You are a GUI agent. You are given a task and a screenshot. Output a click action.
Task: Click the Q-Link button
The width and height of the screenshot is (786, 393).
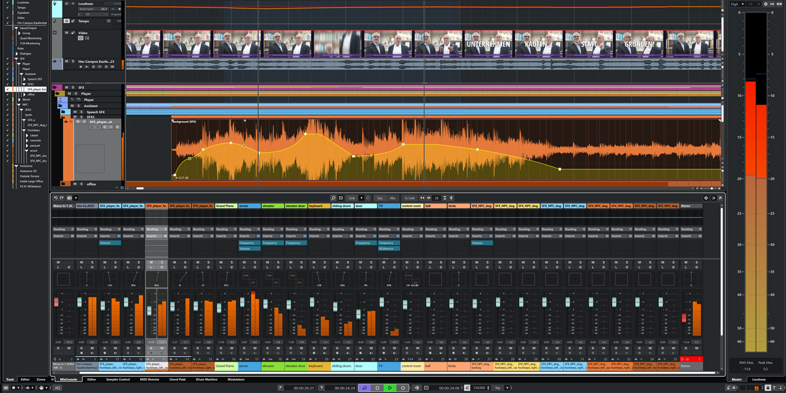(409, 198)
